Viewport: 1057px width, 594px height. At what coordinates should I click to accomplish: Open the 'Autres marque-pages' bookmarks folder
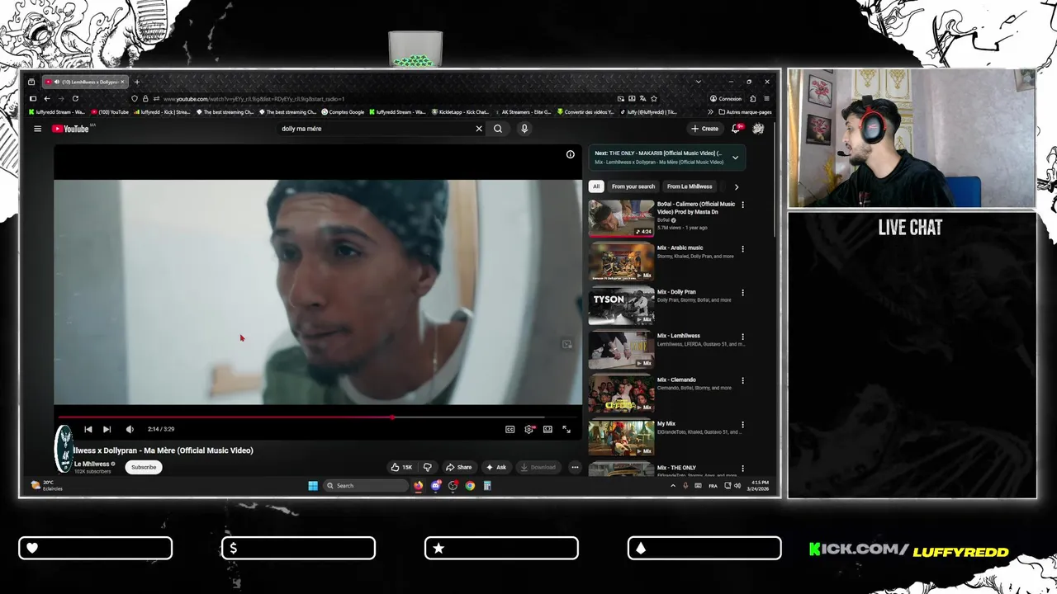pyautogui.click(x=745, y=112)
